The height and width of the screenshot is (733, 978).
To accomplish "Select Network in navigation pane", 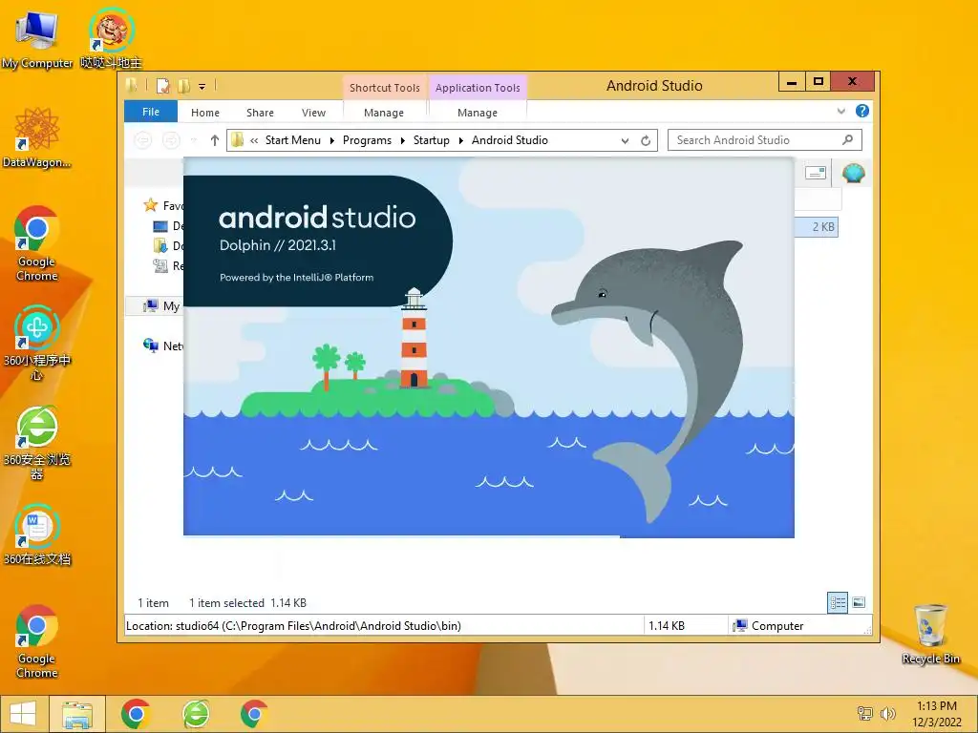I will coord(162,346).
